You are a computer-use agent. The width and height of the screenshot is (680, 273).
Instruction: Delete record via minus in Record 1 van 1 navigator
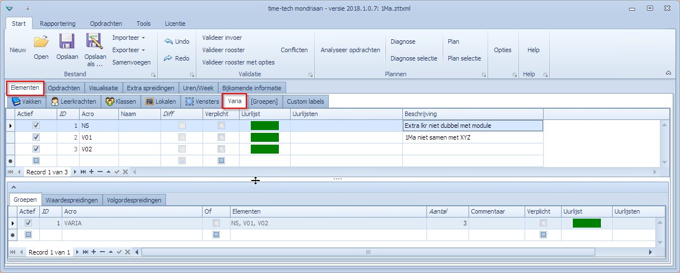click(102, 252)
